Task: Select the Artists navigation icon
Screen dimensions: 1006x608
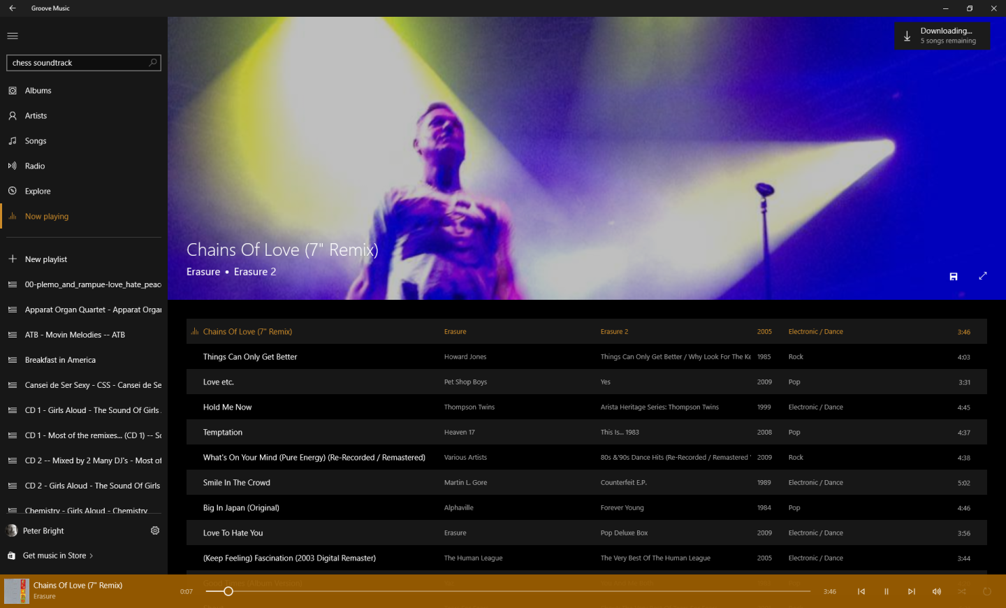Action: (14, 115)
